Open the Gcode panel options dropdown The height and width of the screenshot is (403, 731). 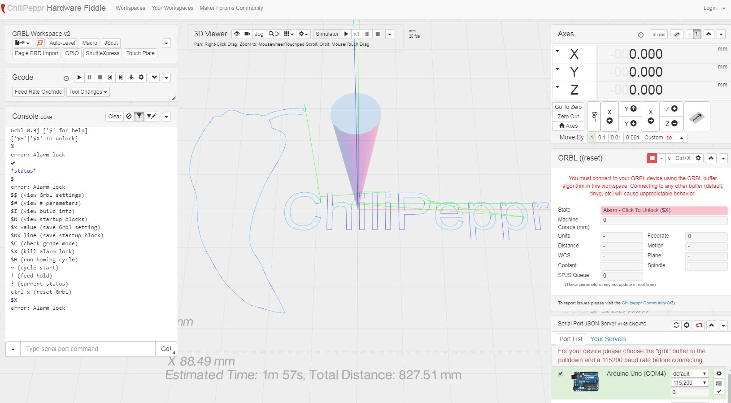pos(166,78)
